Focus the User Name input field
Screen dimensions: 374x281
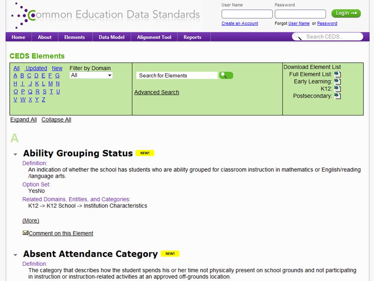pyautogui.click(x=247, y=14)
